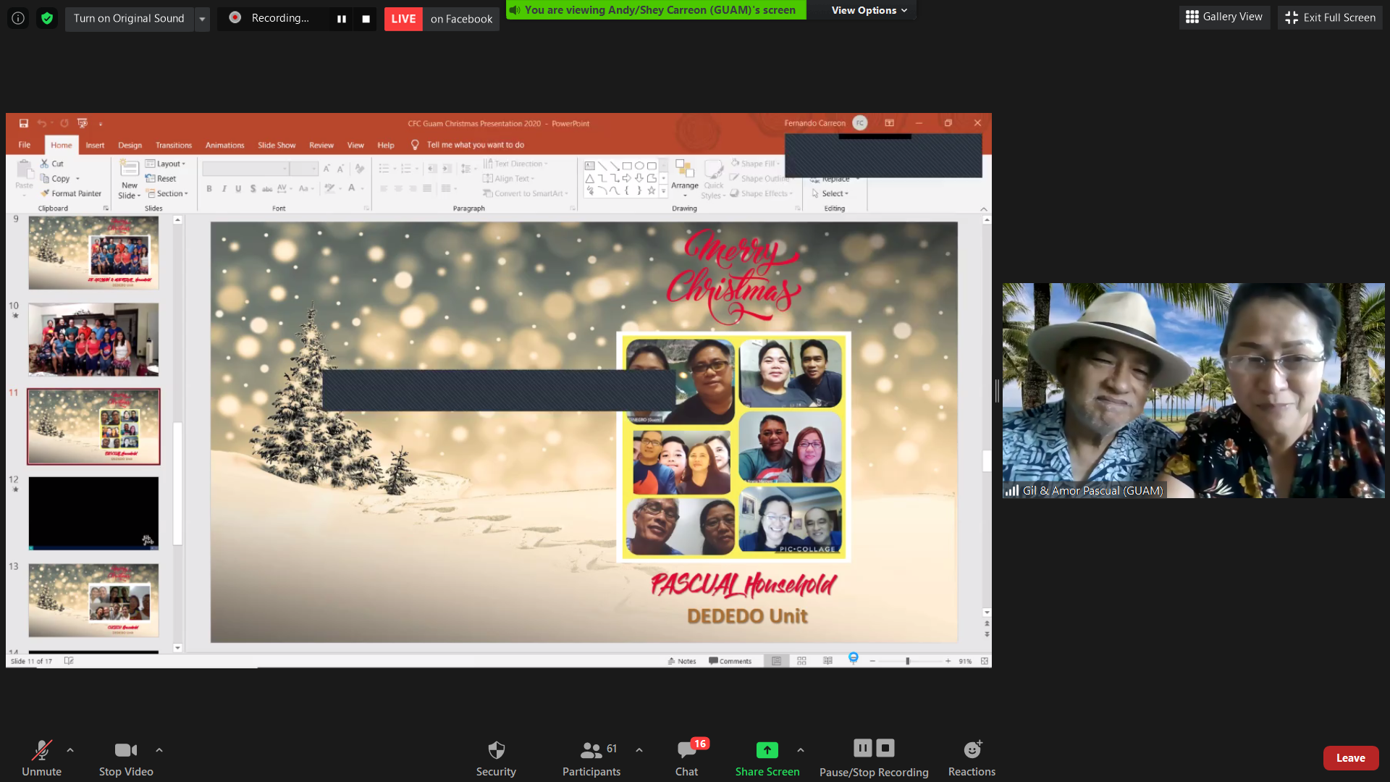Select slide 10 group photo thumbnail
This screenshot has width=1390, height=782.
(x=93, y=340)
